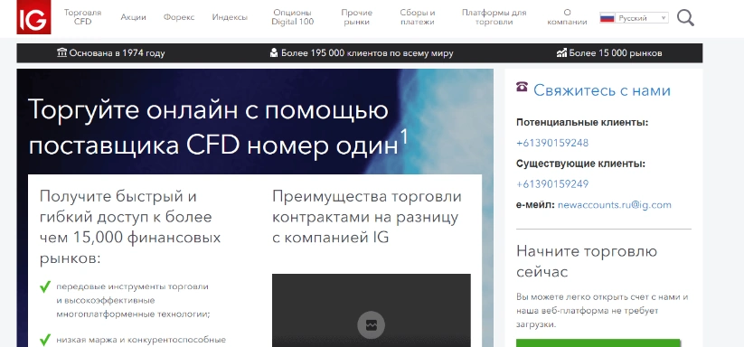Open the 'Русский' language dropdown
The image size is (744, 347).
click(643, 18)
